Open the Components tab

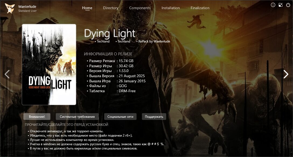tap(140, 8)
